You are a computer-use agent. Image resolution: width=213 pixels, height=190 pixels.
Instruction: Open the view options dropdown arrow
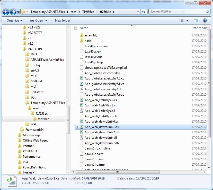(x=187, y=21)
